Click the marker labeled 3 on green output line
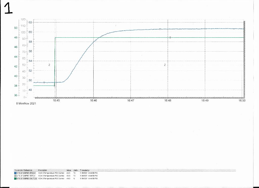Viewport: 259px width, 188px height. [x=170, y=37]
